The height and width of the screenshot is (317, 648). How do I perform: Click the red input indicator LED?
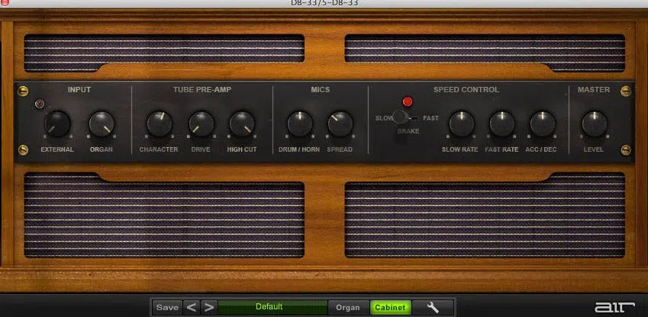[x=40, y=104]
